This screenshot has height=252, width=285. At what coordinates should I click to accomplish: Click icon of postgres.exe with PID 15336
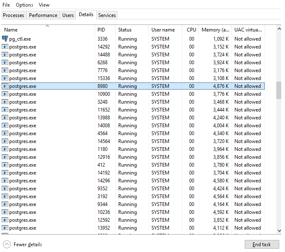click(5, 78)
